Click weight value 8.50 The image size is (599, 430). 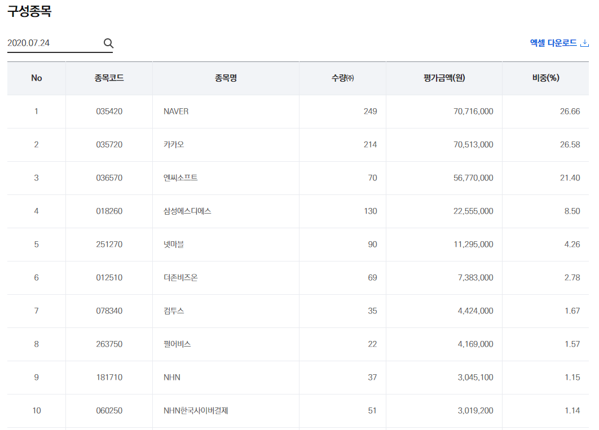coord(572,211)
